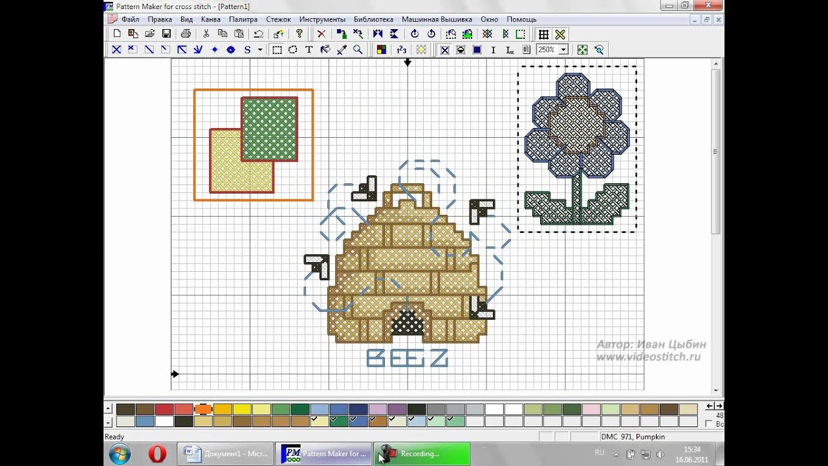
Task: Flip selection vertically with the hourglass-shaped icon
Action: coord(394,34)
